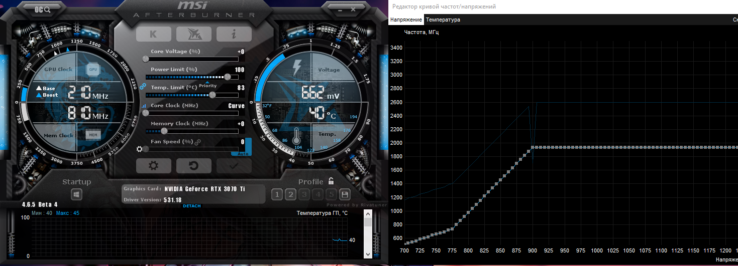Click the Memory Clock value +0
The width and height of the screenshot is (738, 266).
point(241,124)
